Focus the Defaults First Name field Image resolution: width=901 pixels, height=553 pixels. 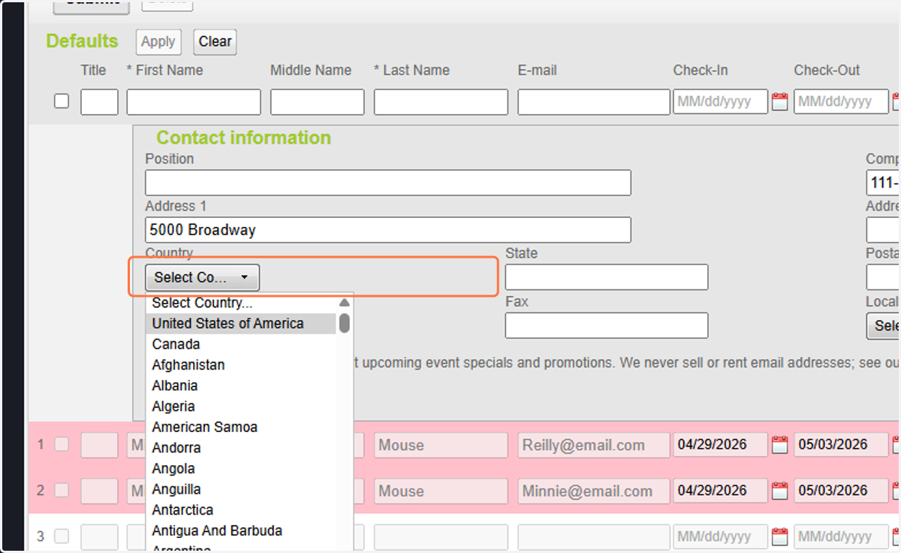[x=194, y=102]
